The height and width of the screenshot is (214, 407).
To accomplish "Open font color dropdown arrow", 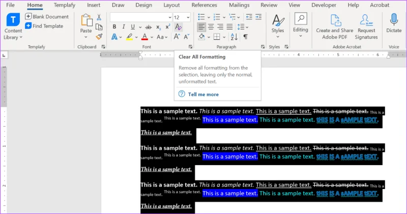I will pyautogui.click(x=152, y=37).
